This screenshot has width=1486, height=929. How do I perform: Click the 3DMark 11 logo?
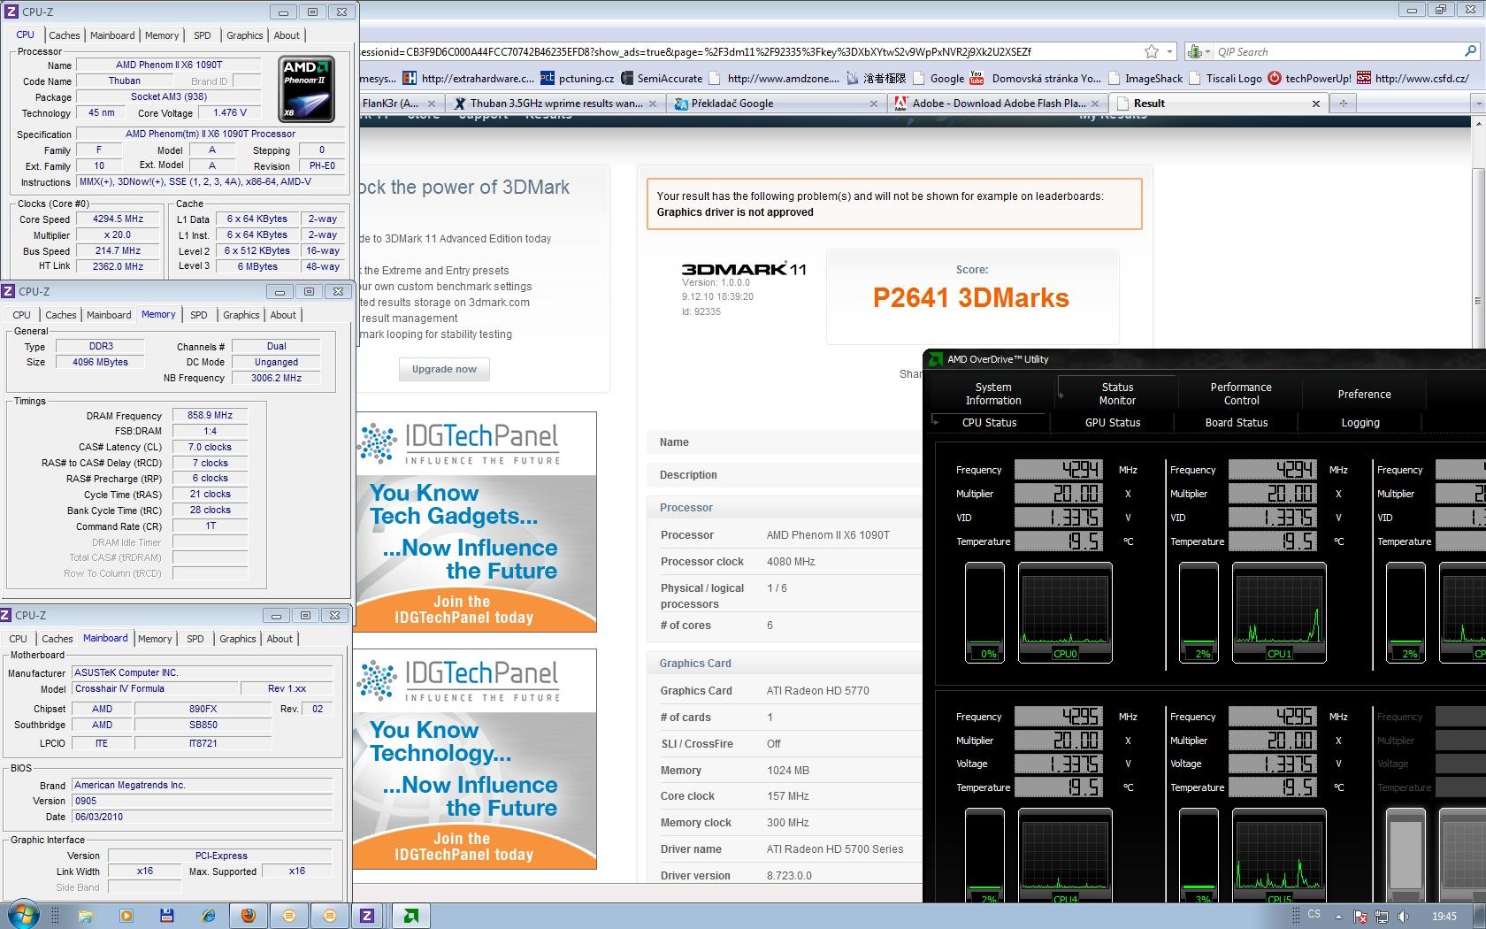744,269
